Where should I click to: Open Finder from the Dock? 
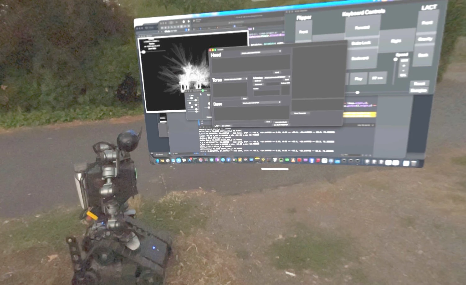click(157, 161)
